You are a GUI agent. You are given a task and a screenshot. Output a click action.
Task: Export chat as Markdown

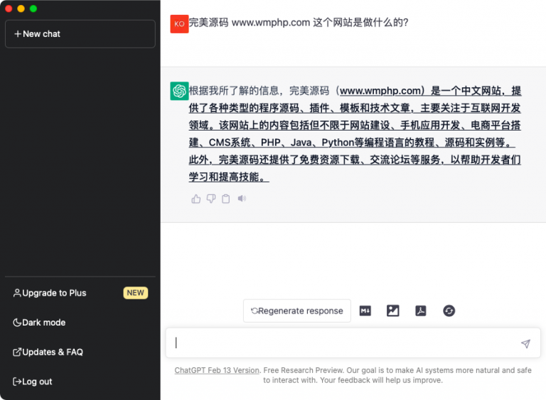point(365,311)
